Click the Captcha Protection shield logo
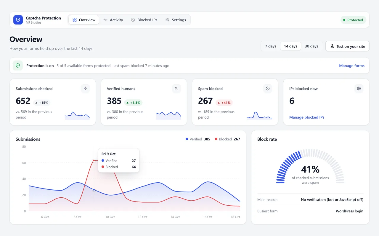Screen dimensions: 379x236 tap(18, 20)
